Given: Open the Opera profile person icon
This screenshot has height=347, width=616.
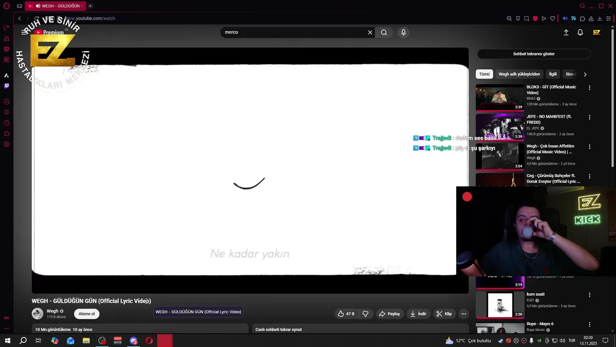Looking at the screenshot, I should 591,18.
